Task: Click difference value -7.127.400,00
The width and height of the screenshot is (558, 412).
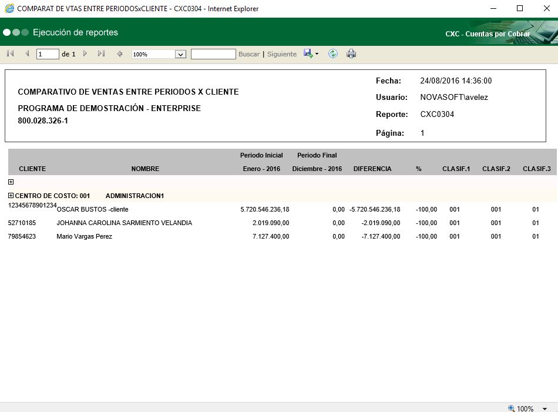Action: [x=381, y=236]
